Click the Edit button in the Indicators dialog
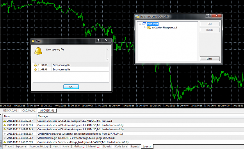This screenshot has width=244, height=149. (x=210, y=24)
